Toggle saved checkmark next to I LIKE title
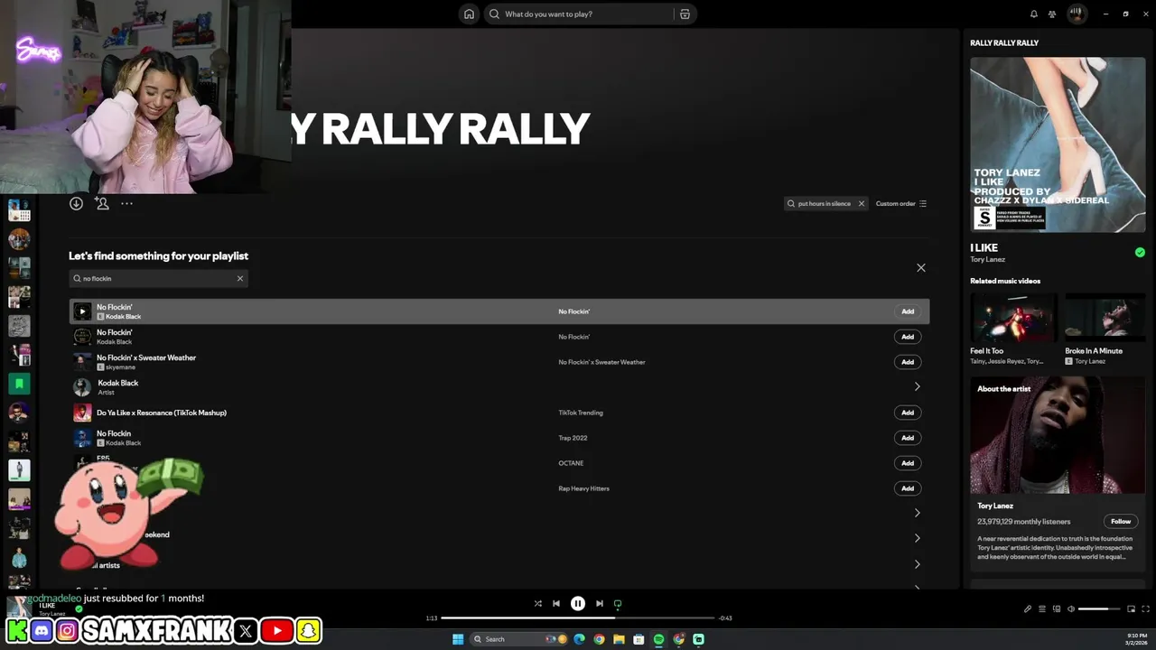The height and width of the screenshot is (650, 1156). pos(1140,252)
